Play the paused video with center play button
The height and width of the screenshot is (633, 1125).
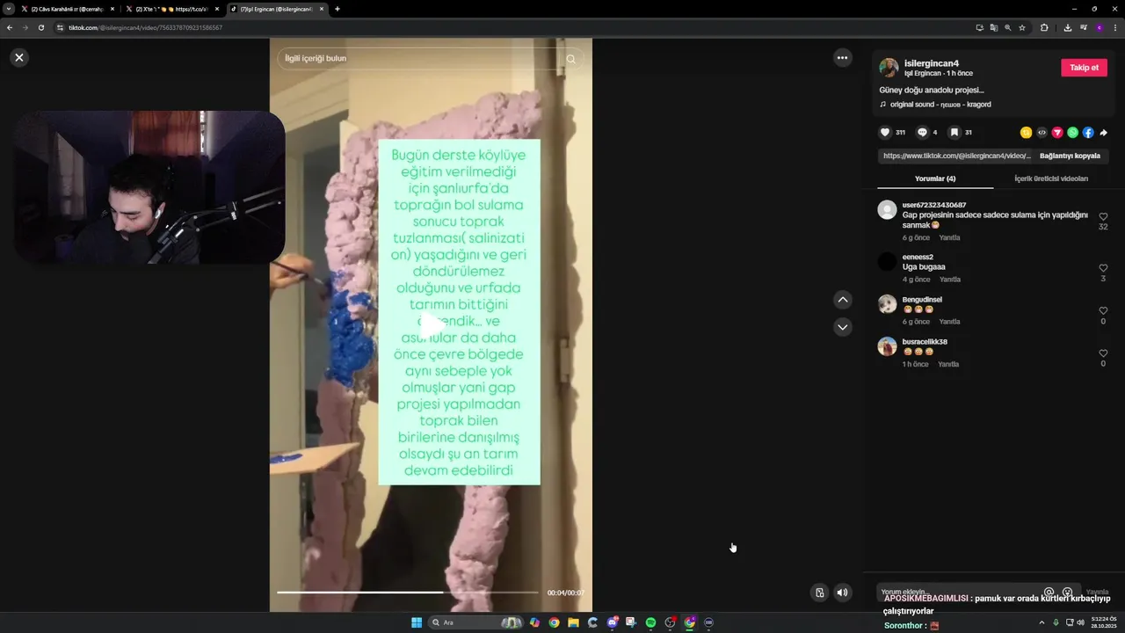[431, 325]
